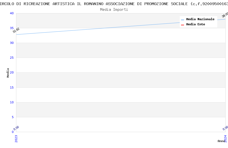228x148 pixels.
Task: Click the 'Anno' axis title
Action: pos(221,141)
